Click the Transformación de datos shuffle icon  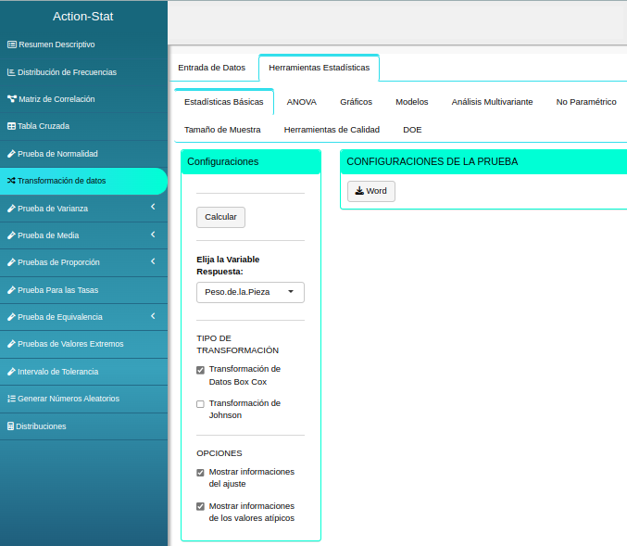pyautogui.click(x=11, y=181)
